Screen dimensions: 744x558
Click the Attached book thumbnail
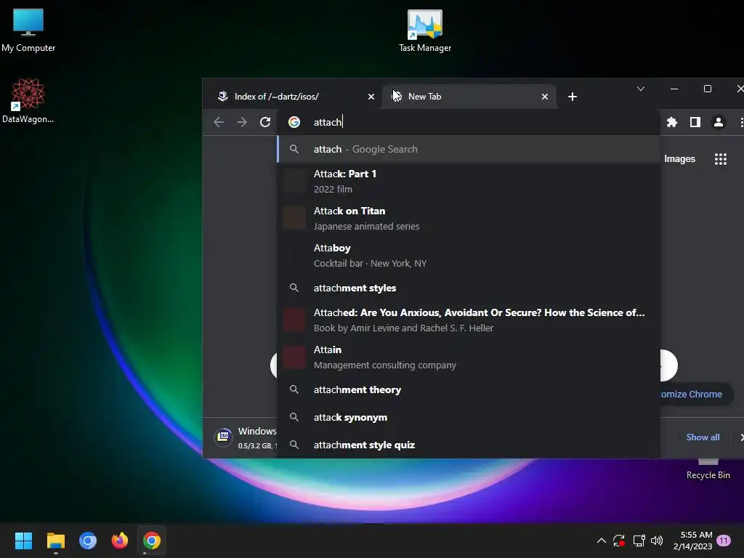[294, 320]
